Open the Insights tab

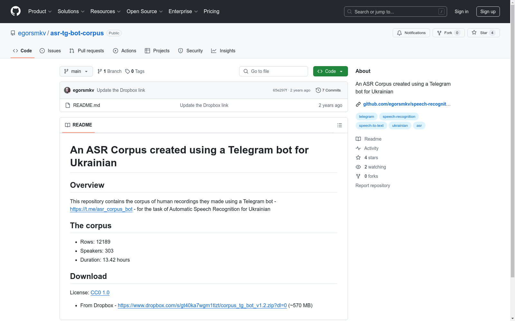[x=223, y=51]
